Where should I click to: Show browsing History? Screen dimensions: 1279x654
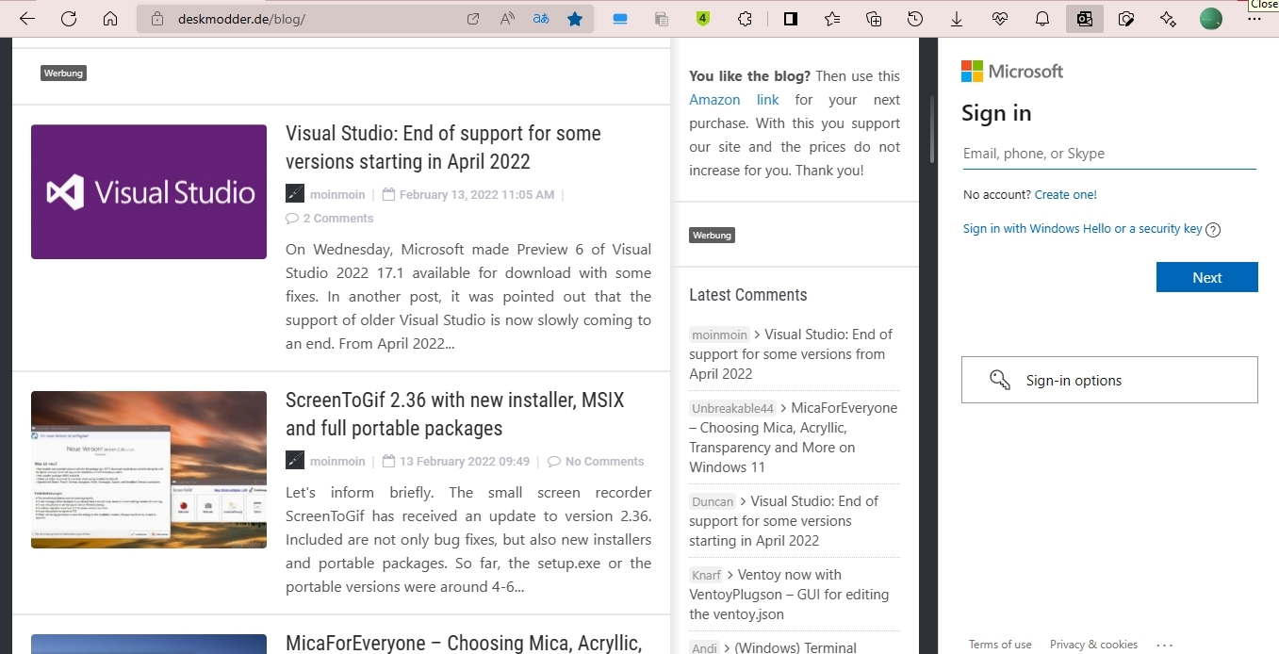[x=915, y=19]
